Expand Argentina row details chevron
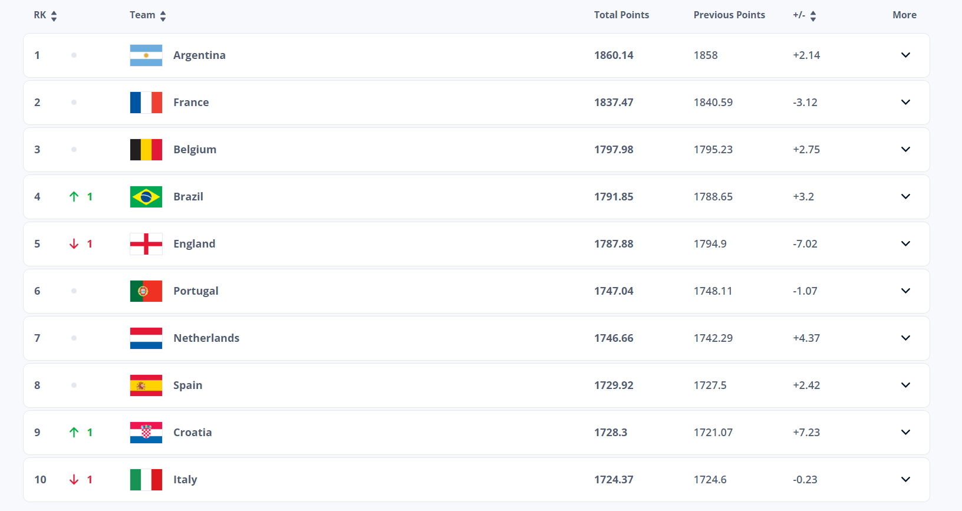The image size is (962, 511). pyautogui.click(x=905, y=55)
